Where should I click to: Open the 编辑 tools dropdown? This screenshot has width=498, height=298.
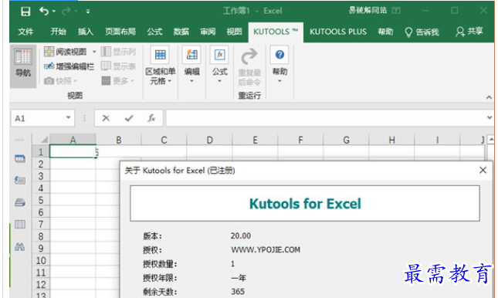point(191,65)
